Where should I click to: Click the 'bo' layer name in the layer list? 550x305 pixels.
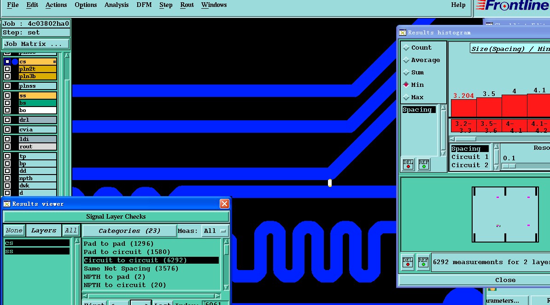pos(37,110)
